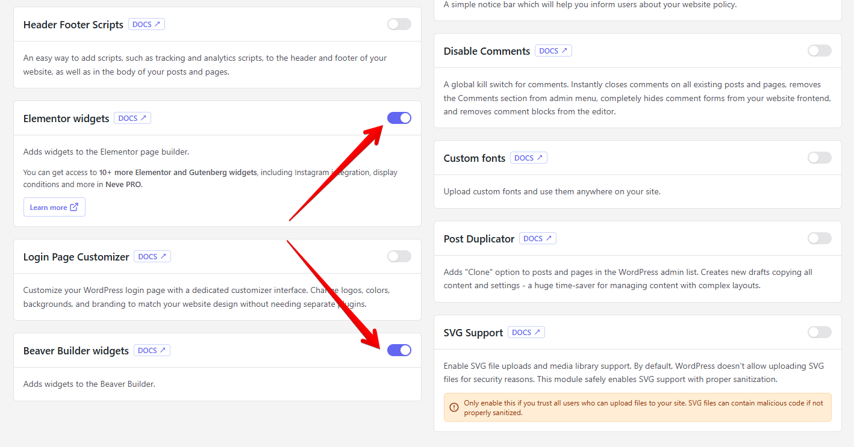Click the SVG warning alert icon
The width and height of the screenshot is (854, 447).
(x=454, y=408)
